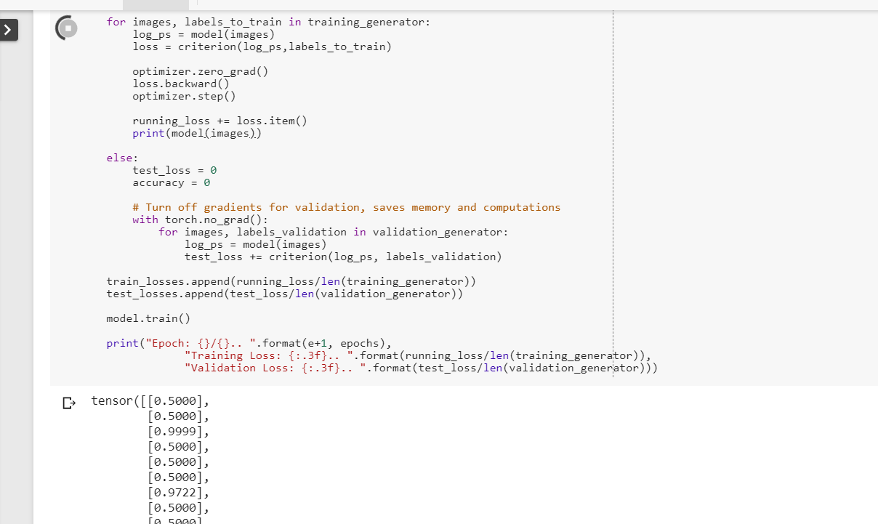The width and height of the screenshot is (878, 524).
Task: Click the optimizer.step() code line
Action: click(x=184, y=96)
